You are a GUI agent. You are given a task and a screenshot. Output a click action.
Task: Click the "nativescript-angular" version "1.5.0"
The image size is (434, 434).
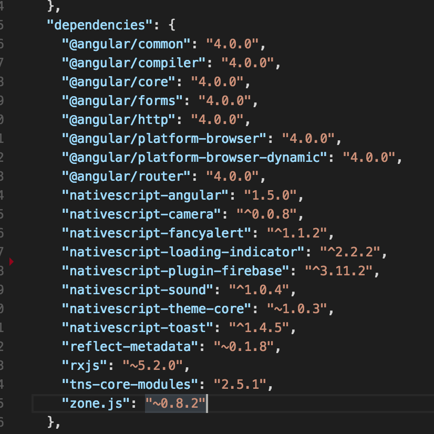(x=270, y=195)
